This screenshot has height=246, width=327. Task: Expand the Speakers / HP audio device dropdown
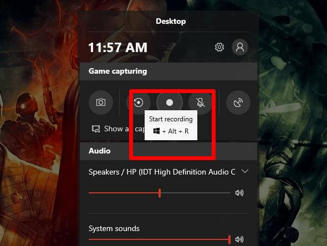[245, 171]
